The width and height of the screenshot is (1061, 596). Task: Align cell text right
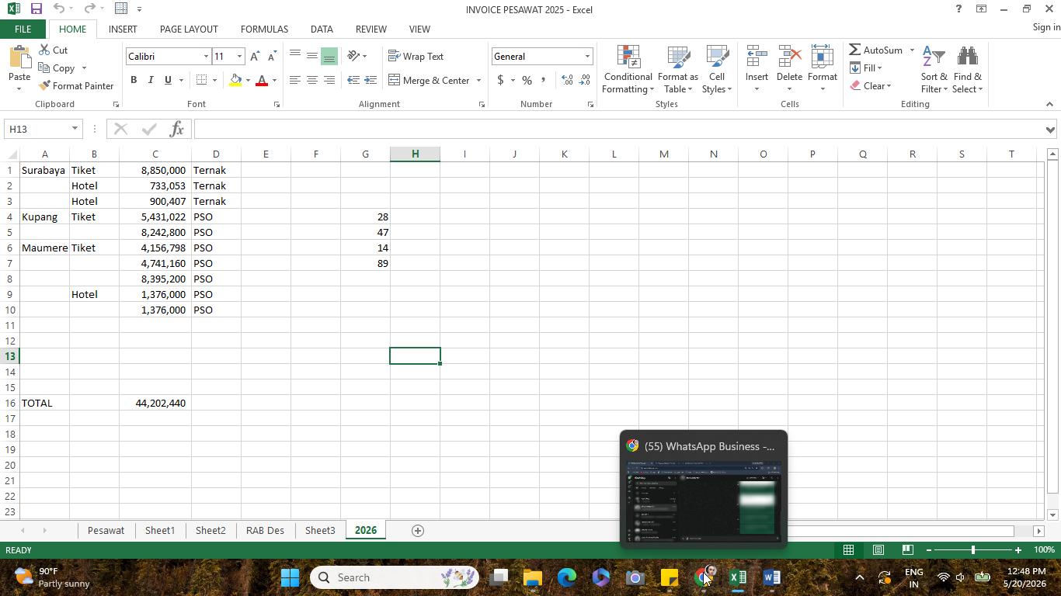[329, 80]
